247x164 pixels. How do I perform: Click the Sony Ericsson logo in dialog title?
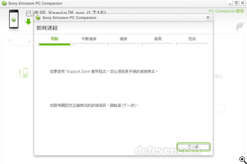coord(38,17)
